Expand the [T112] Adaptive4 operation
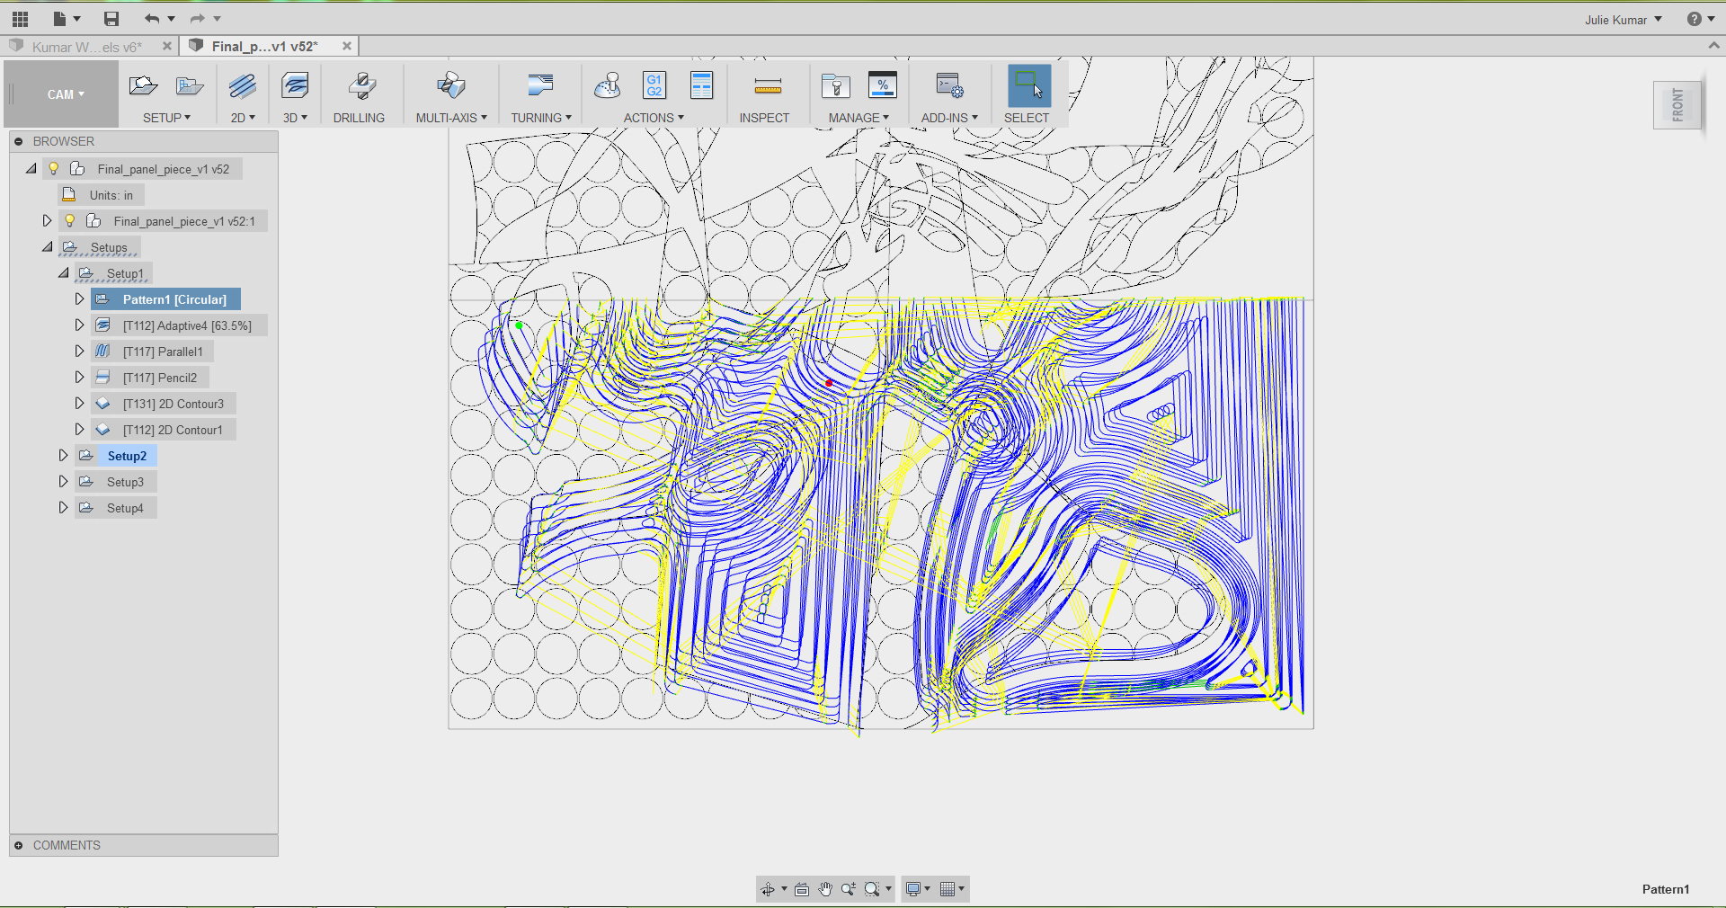The height and width of the screenshot is (908, 1726). (x=79, y=325)
